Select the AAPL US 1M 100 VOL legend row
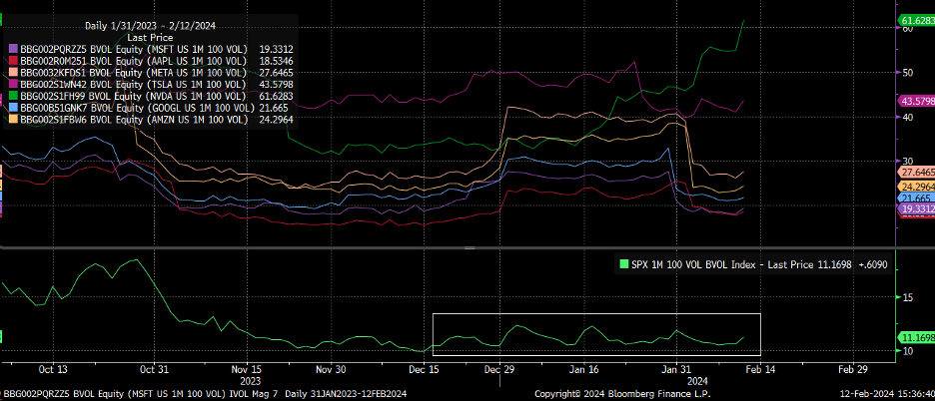Viewport: 935px width, 401px height. 152,62
